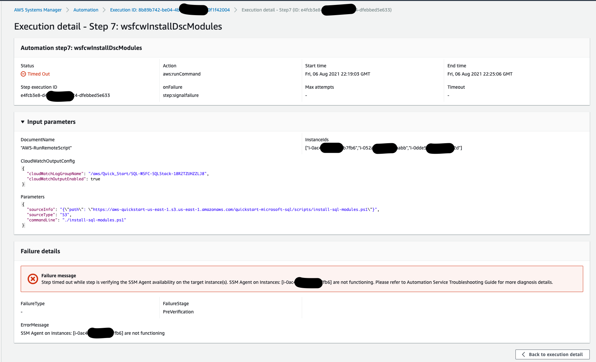Viewport: 596px width, 362px height.
Task: Click the sourceType "S3" value
Action: [65, 215]
